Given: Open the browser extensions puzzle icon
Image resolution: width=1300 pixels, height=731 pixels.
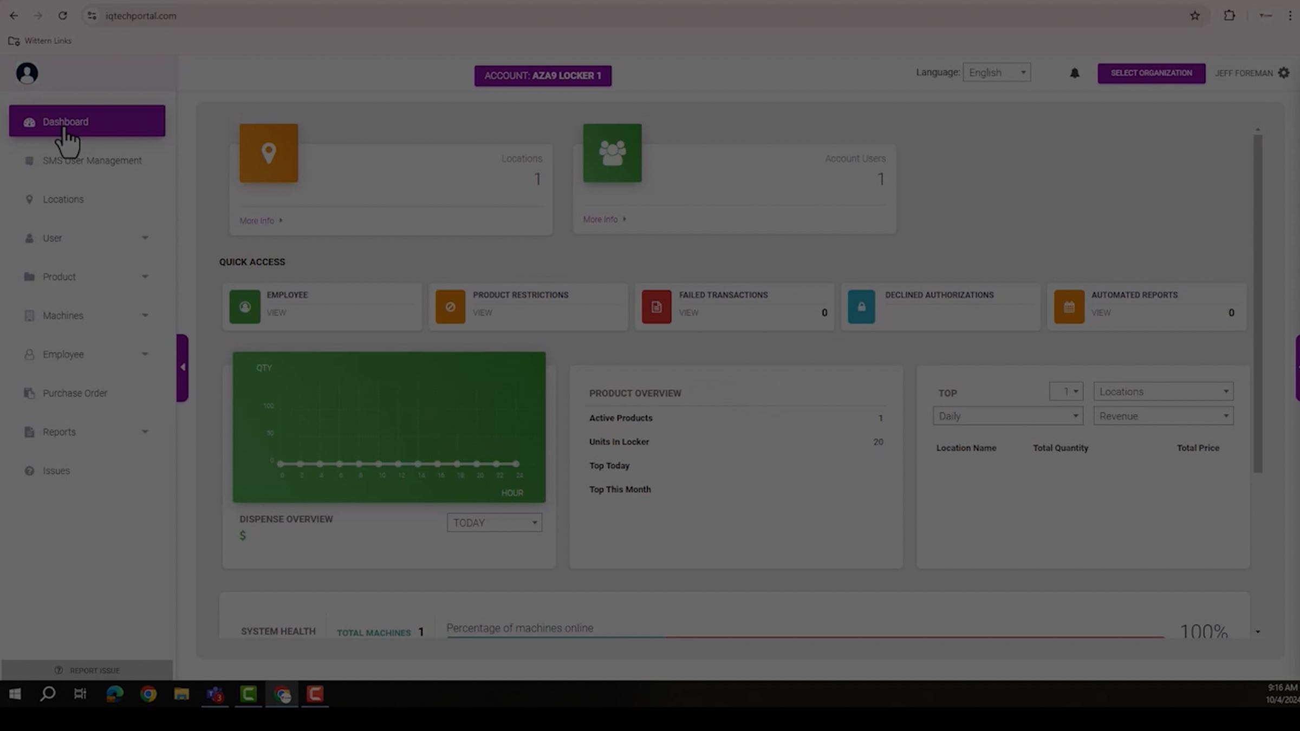Looking at the screenshot, I should [x=1230, y=16].
